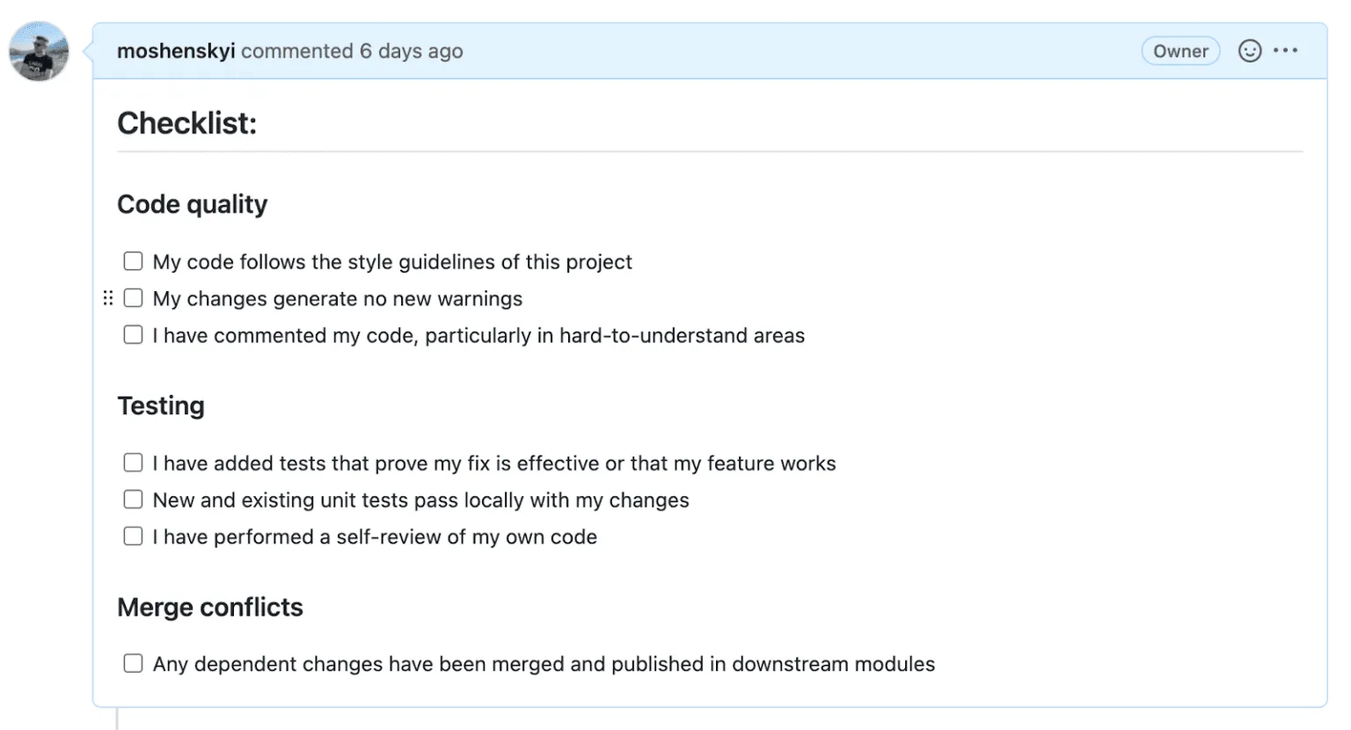Image resolution: width=1351 pixels, height=730 pixels.
Task: Check 'My code follows the style guidelines'
Action: coord(133,261)
